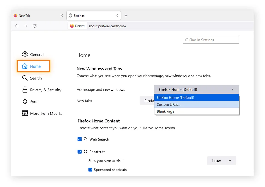Image resolution: width=265 pixels, height=187 pixels.
Task: Click the Settings tab gear icon
Action: tap(70, 15)
